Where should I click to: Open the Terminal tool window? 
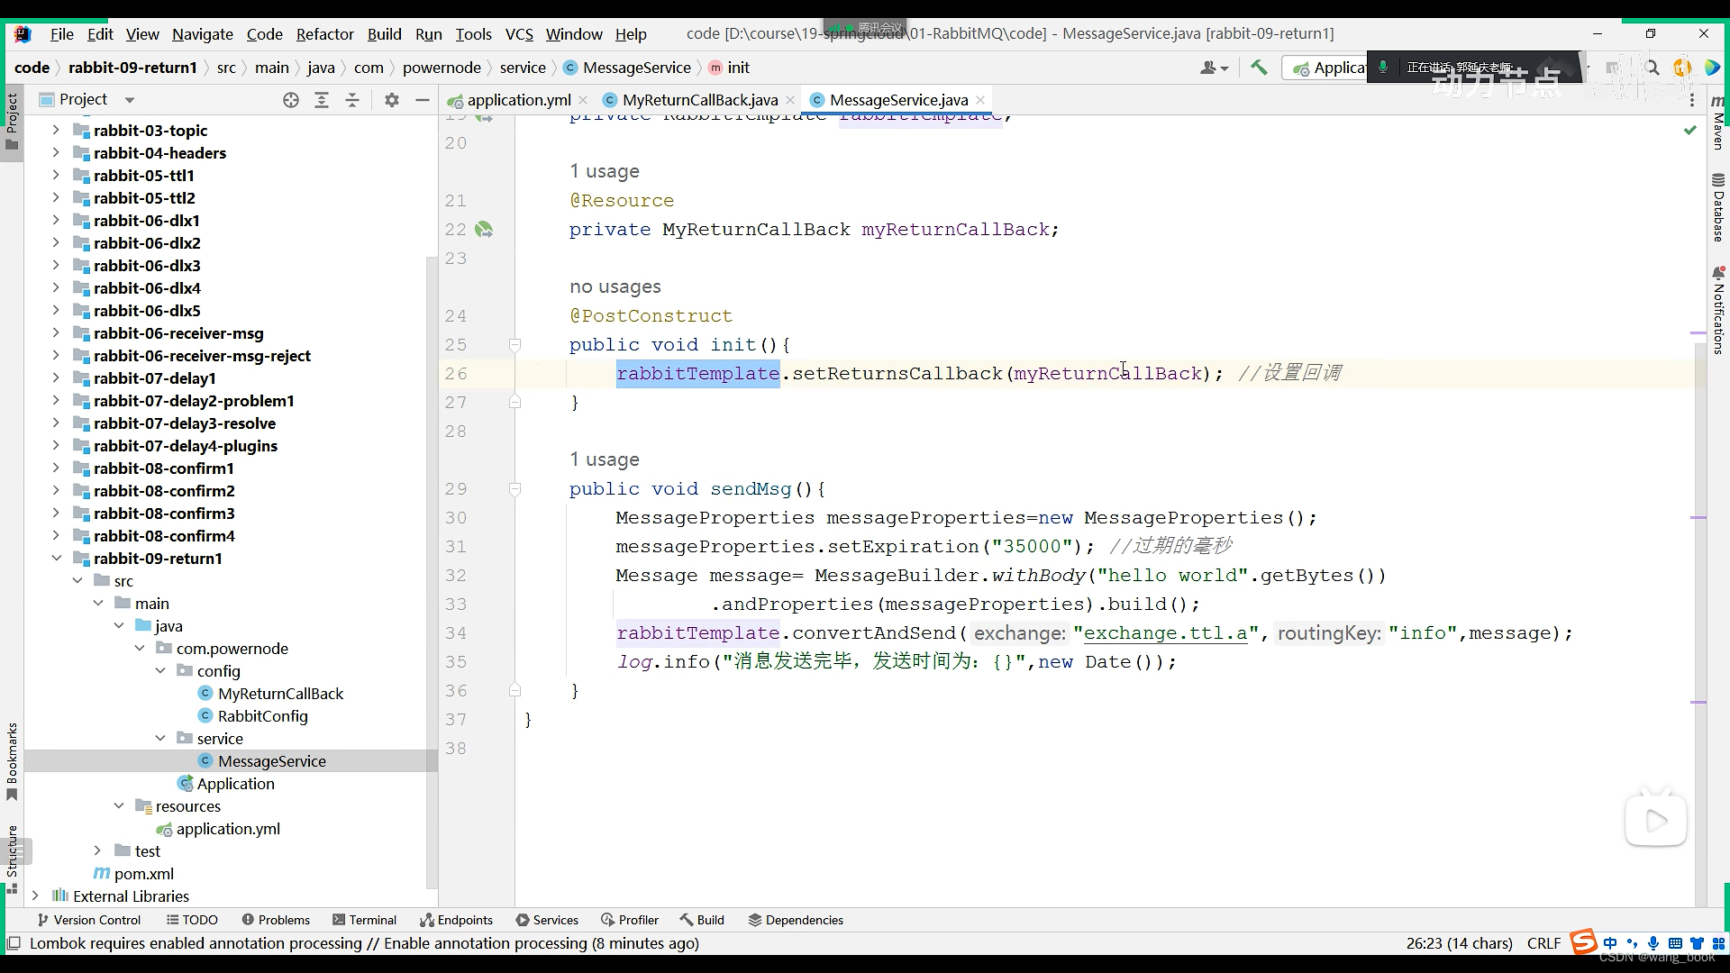(364, 920)
